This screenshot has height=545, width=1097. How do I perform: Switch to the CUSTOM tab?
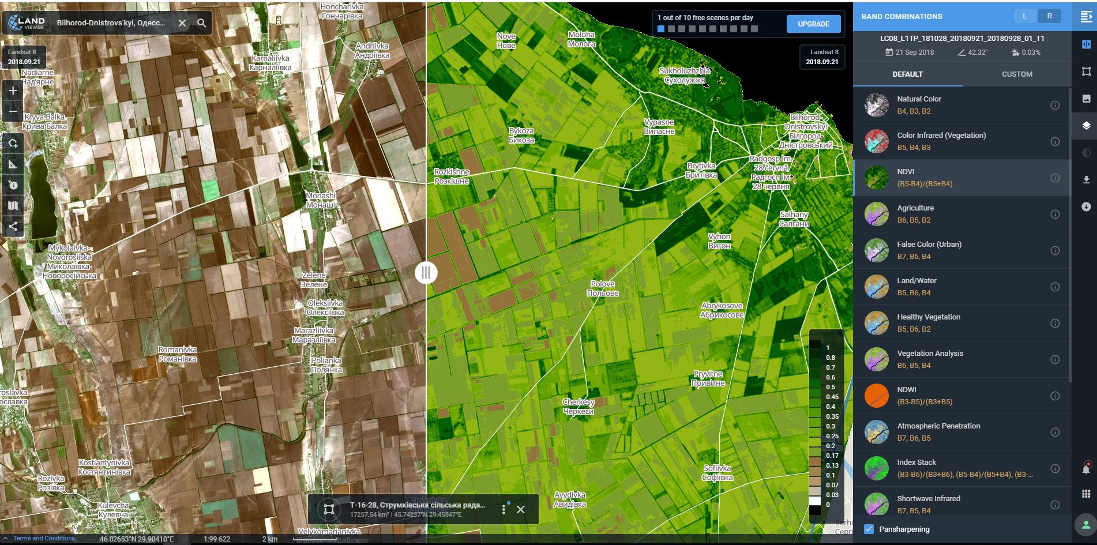coord(1017,74)
